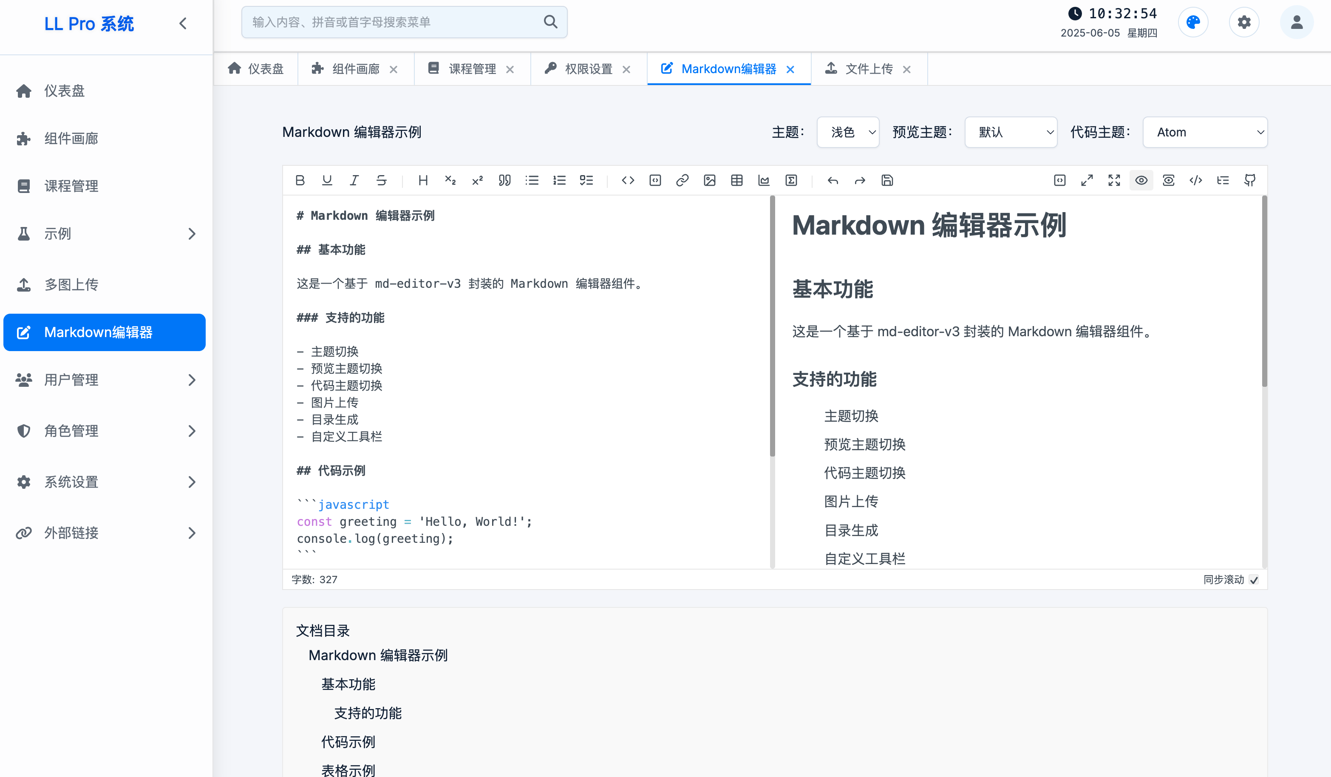
Task: Insert inline code with <> icon
Action: 628,181
